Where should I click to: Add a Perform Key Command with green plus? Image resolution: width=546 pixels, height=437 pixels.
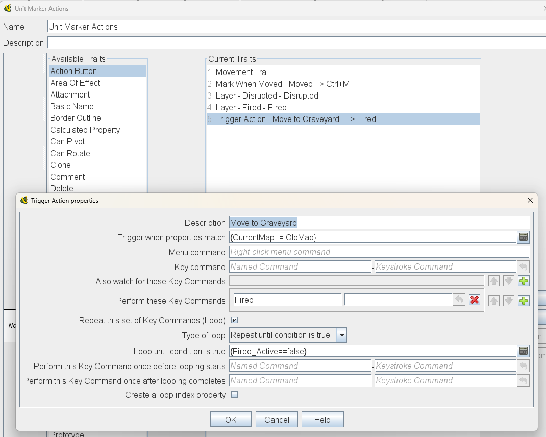(x=524, y=300)
